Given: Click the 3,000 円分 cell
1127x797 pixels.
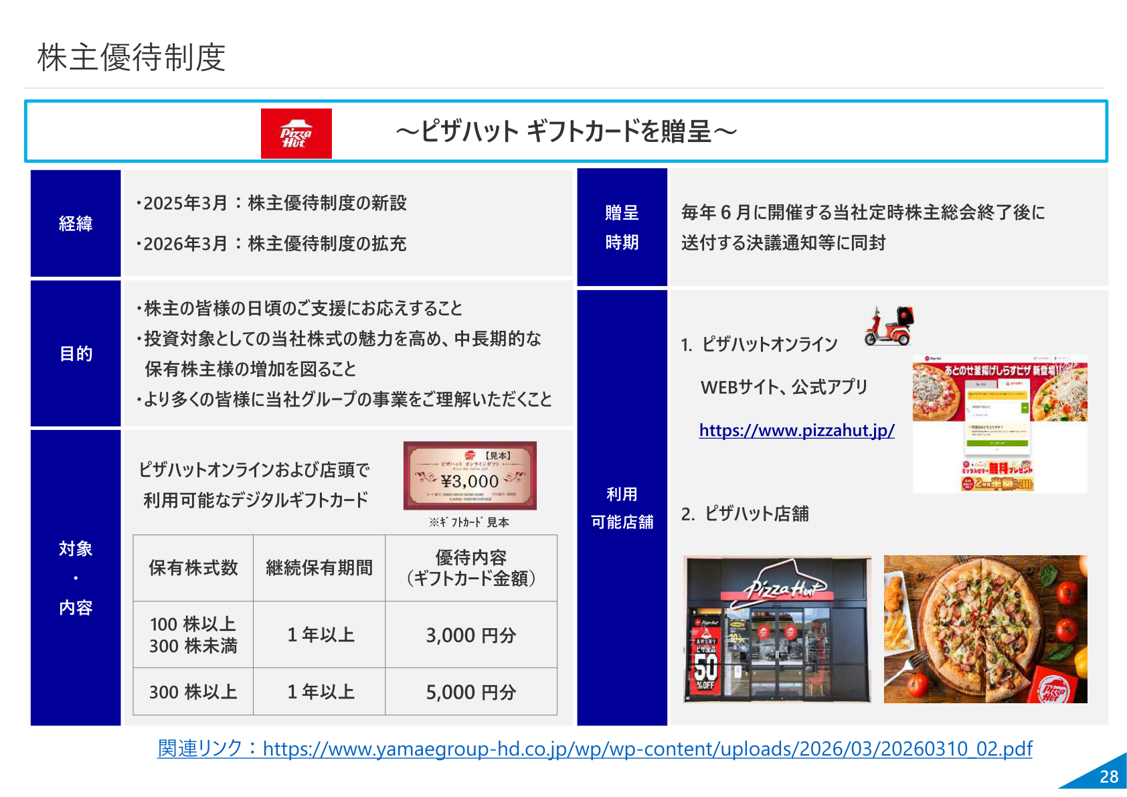Looking at the screenshot, I should (x=471, y=635).
